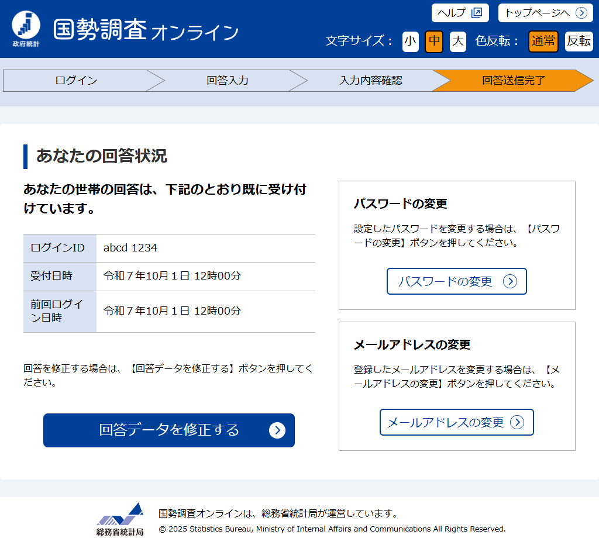The width and height of the screenshot is (599, 545).
Task: Select the 回答送信完了 step
Action: 513,81
